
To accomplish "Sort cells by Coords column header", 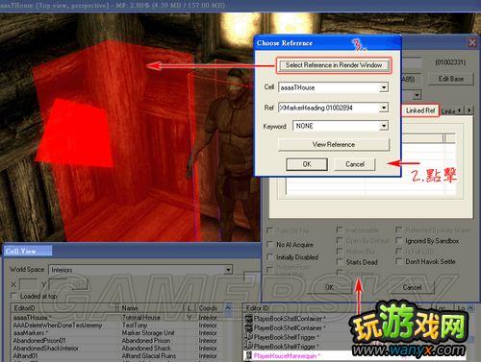I will 210,308.
